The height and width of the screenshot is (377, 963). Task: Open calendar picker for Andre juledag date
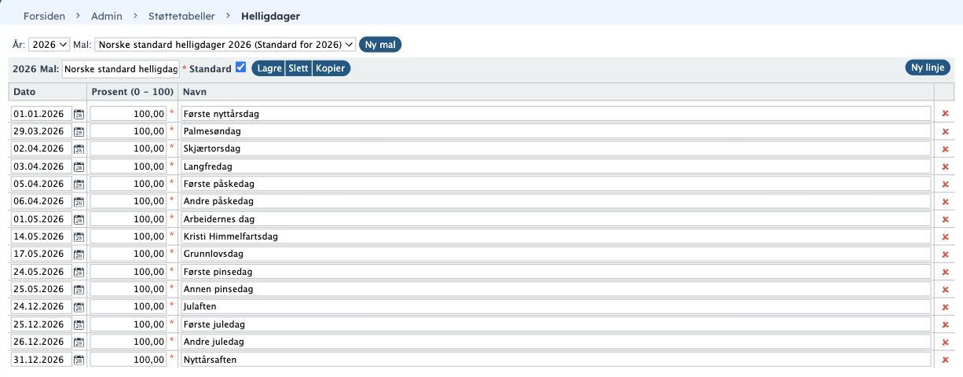(x=79, y=342)
